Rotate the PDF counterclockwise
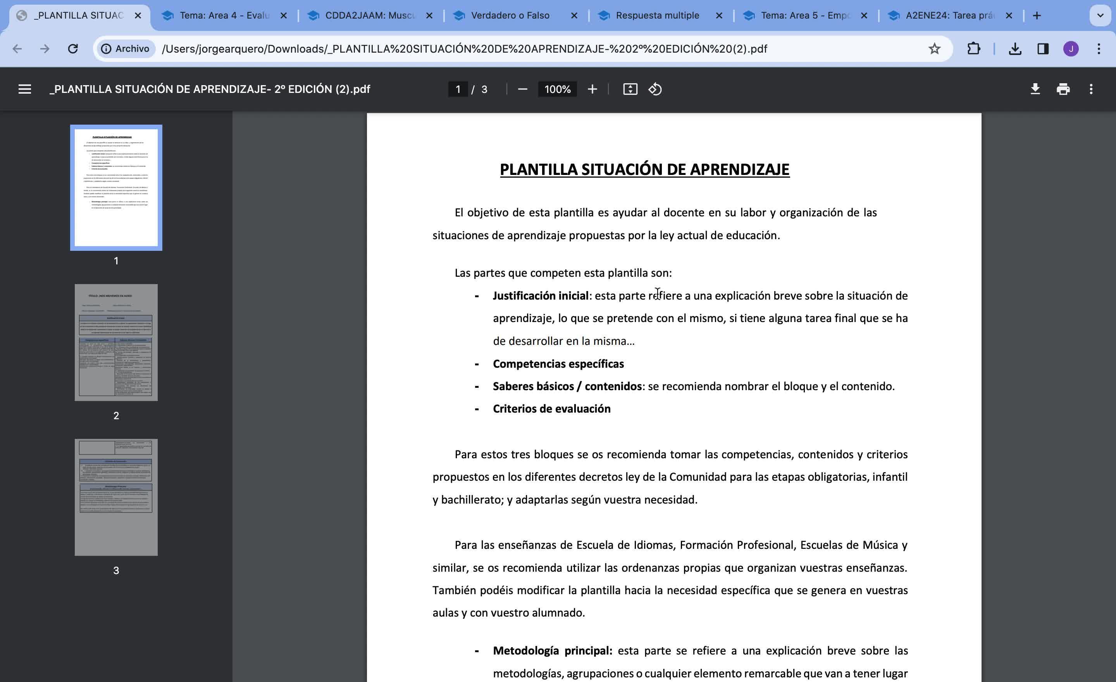Image resolution: width=1116 pixels, height=682 pixels. coord(655,89)
